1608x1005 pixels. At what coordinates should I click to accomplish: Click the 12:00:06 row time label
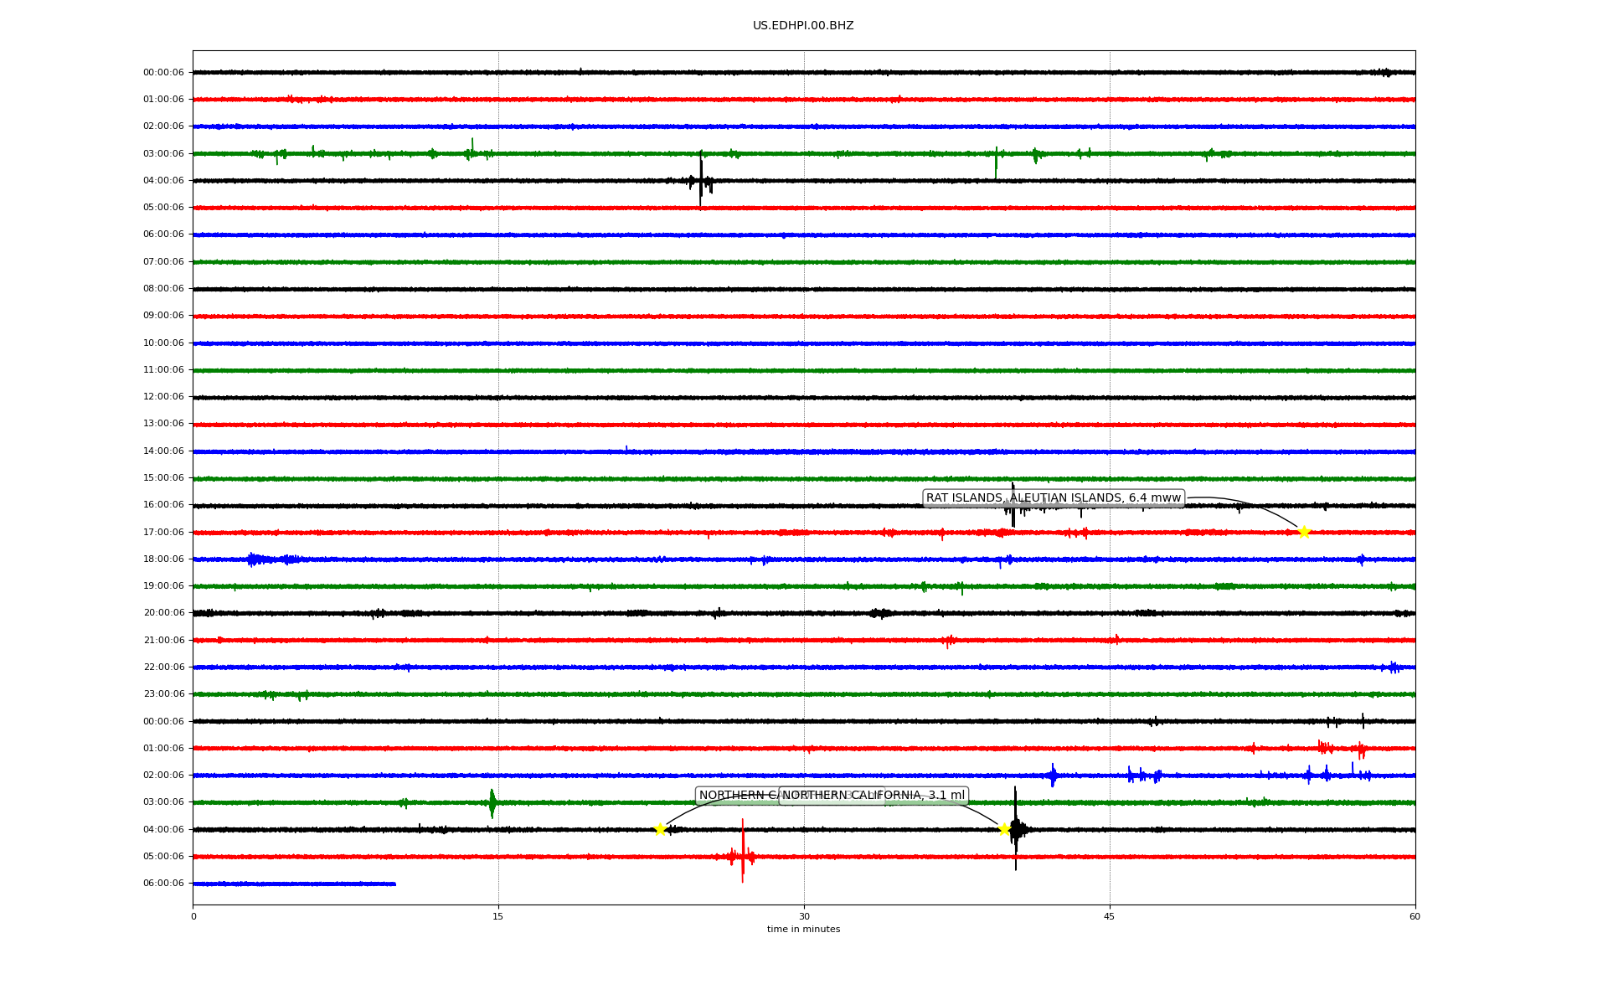point(163,397)
